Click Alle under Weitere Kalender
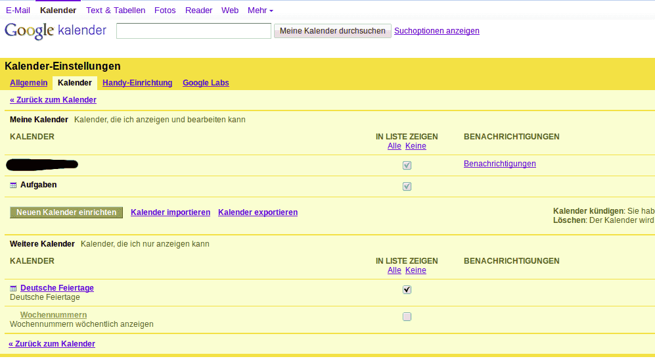The image size is (655, 363). (394, 270)
